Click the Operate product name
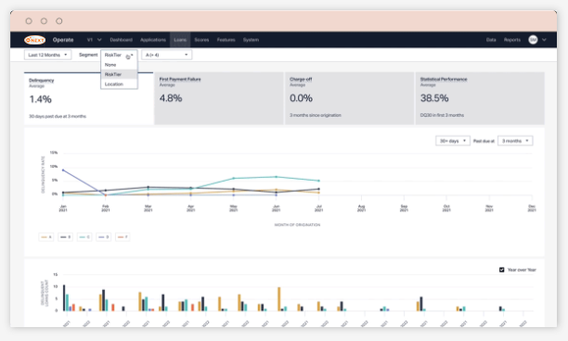 pos(63,40)
